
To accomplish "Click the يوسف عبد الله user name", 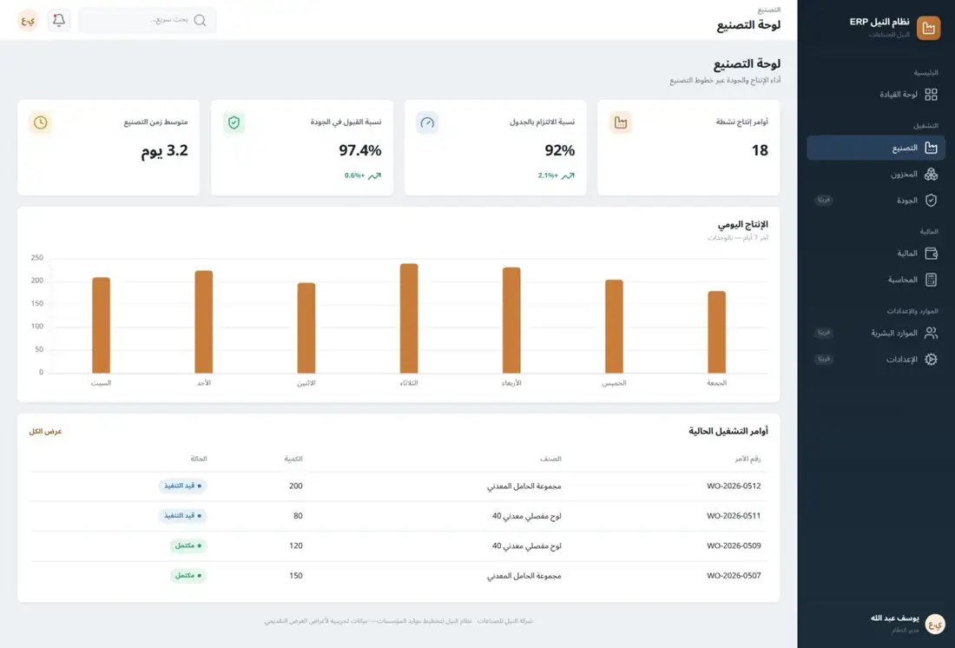I will 895,618.
